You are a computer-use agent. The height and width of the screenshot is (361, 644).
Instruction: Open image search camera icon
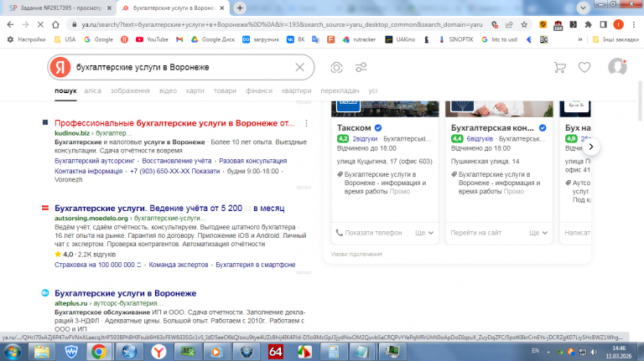point(336,67)
